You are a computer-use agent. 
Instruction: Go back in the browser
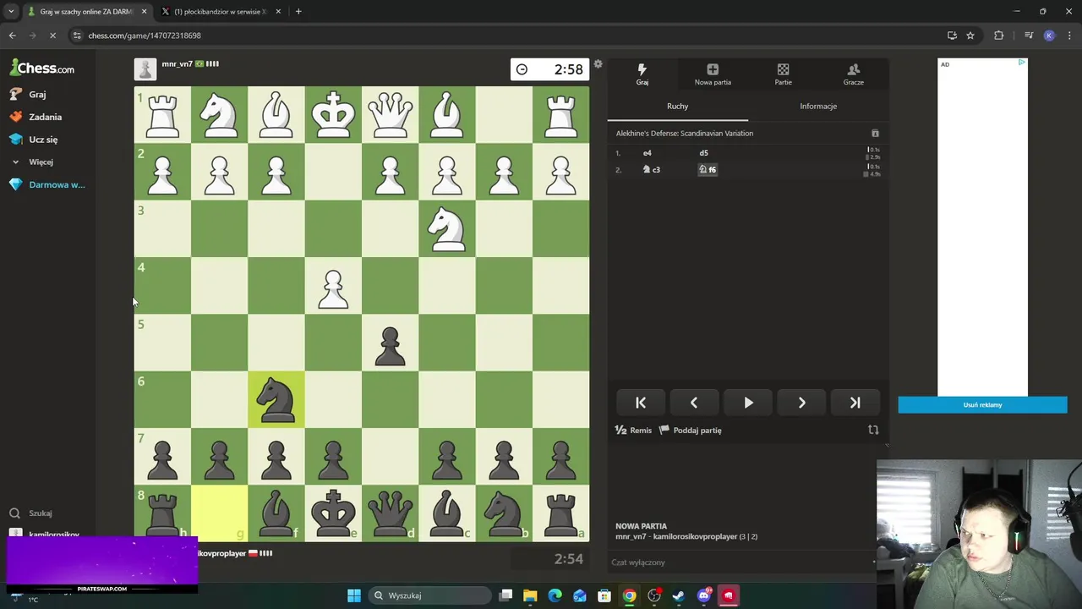[x=12, y=36]
